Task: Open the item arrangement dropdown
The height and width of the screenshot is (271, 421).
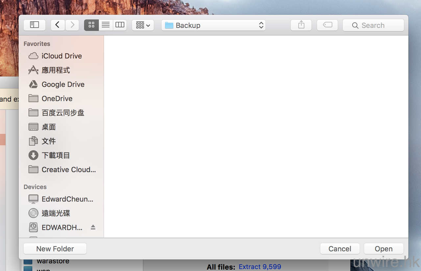Action: click(x=143, y=25)
